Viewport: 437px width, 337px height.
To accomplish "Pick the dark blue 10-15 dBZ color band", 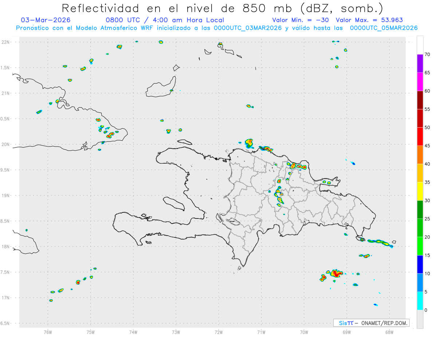I will 420,264.
